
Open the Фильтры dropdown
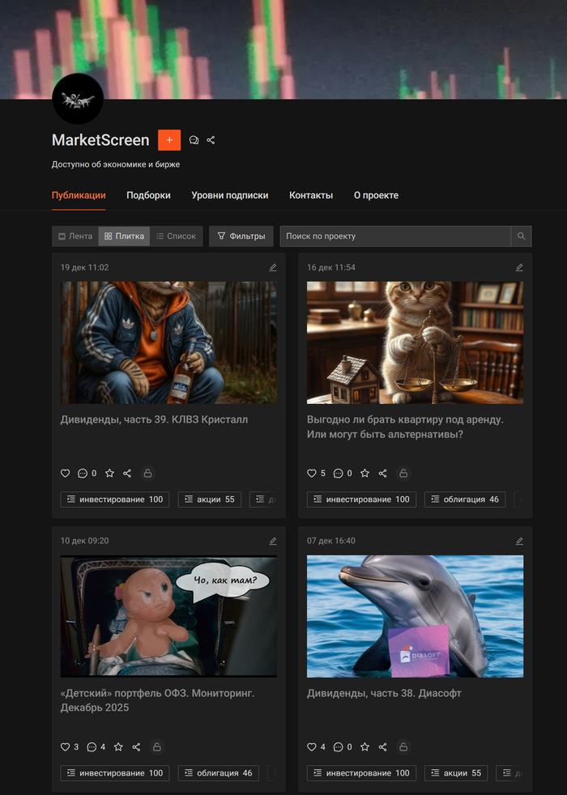tap(241, 236)
